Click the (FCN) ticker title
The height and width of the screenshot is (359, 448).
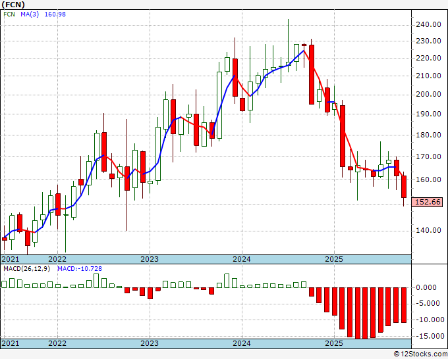tap(14, 5)
